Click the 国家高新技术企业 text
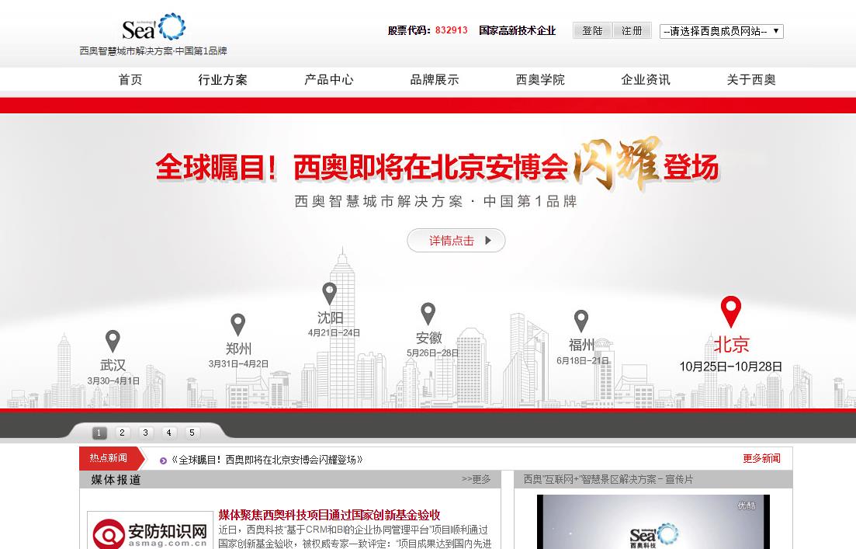This screenshot has width=856, height=549. click(x=517, y=30)
